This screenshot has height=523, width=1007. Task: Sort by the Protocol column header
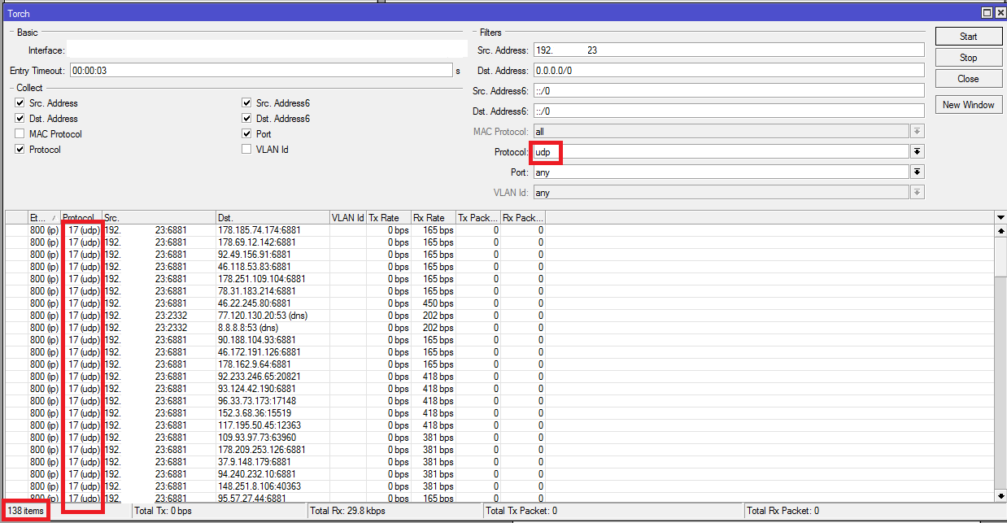tap(81, 218)
